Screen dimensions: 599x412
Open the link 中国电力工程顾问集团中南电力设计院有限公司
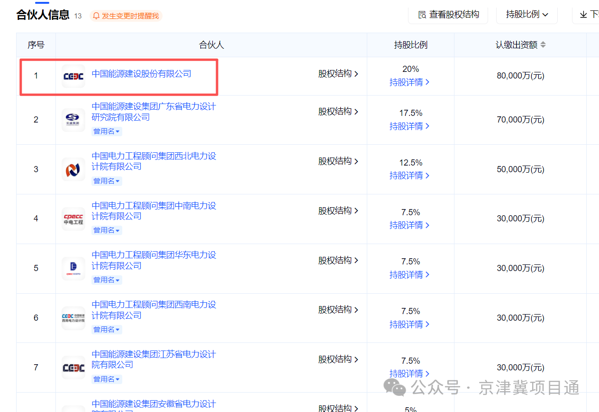(154, 211)
